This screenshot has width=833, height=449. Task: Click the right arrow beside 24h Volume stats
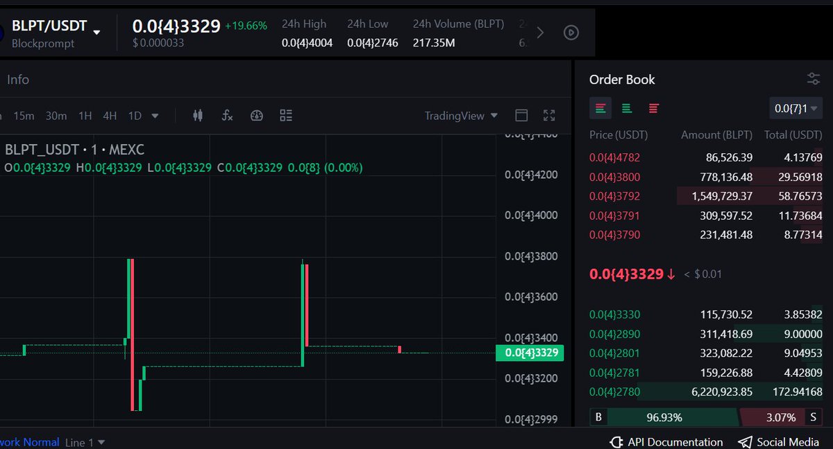[x=540, y=32]
